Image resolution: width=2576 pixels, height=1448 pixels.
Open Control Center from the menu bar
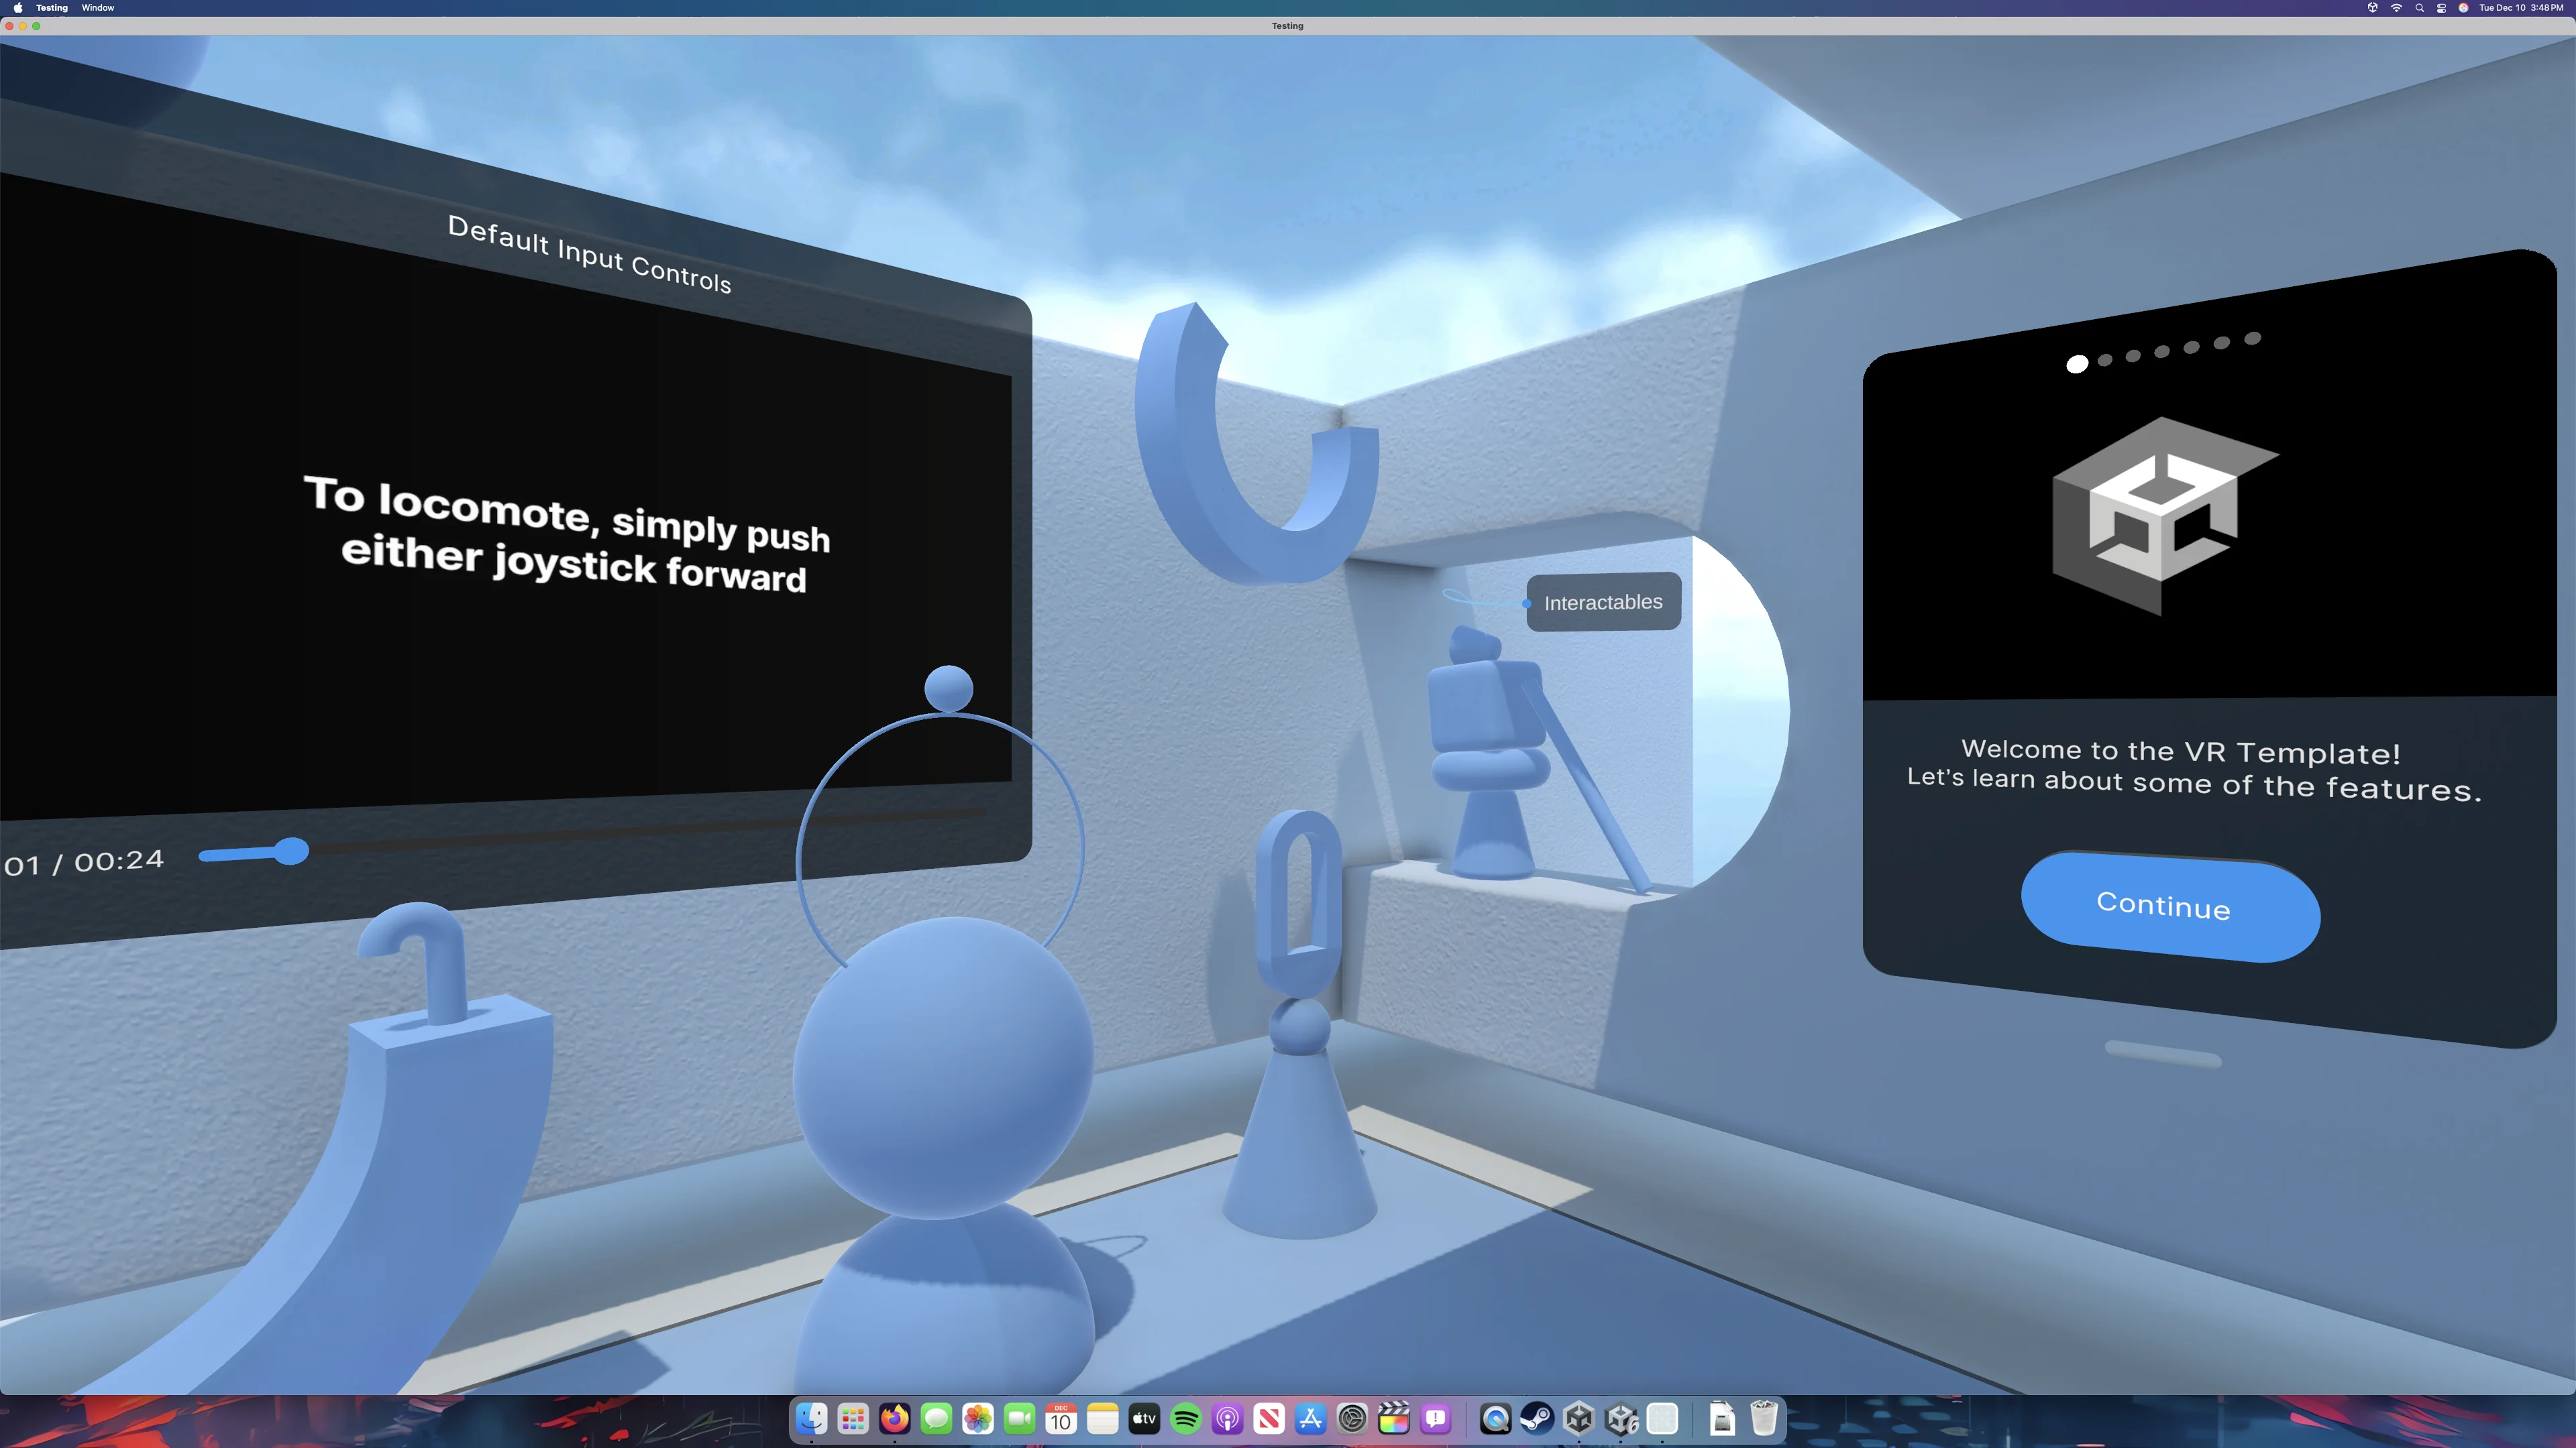click(x=2441, y=8)
